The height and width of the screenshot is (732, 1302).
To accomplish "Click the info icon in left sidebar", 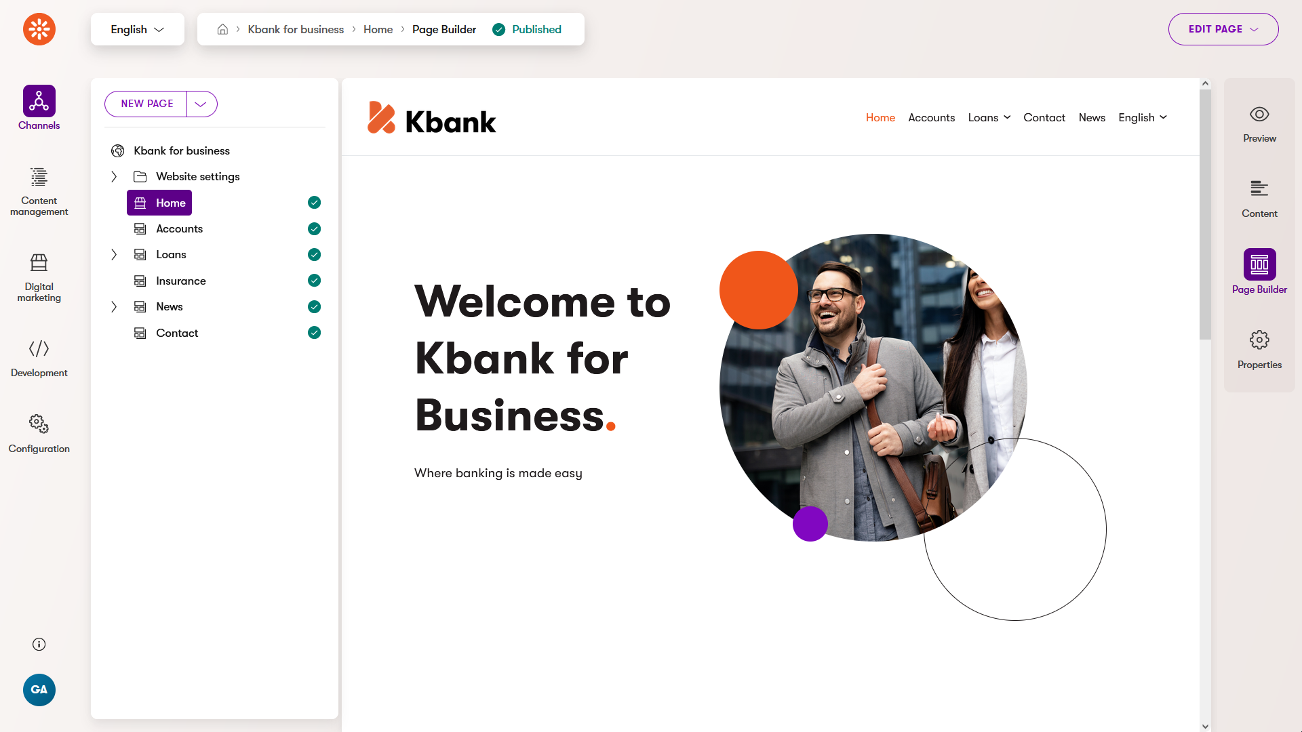I will tap(39, 645).
